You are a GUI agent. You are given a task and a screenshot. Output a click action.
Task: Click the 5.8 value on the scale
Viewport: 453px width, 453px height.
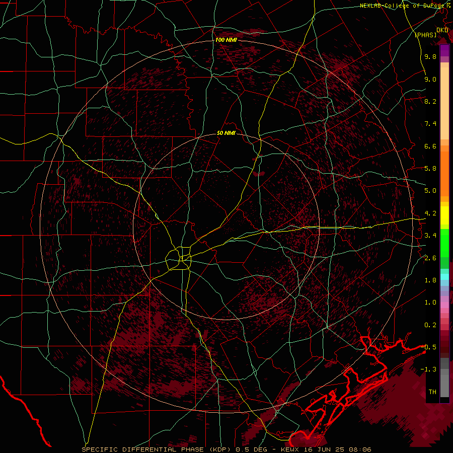click(x=430, y=168)
